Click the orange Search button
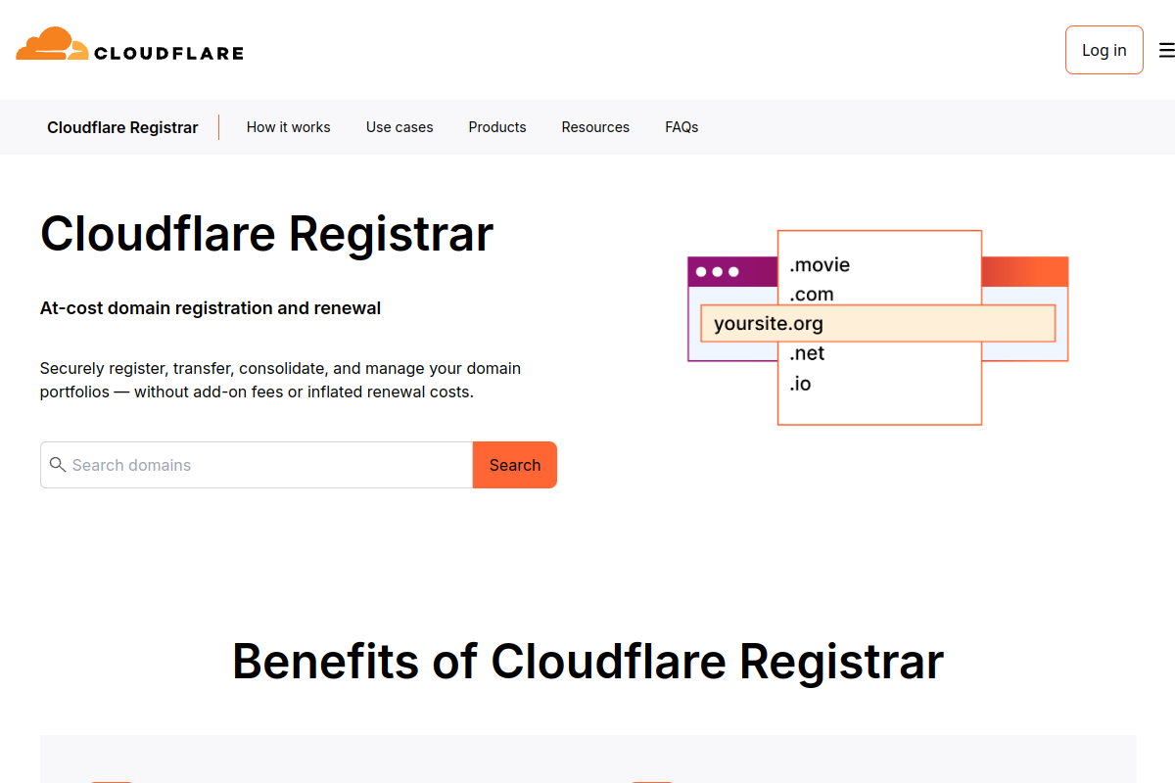 515,465
